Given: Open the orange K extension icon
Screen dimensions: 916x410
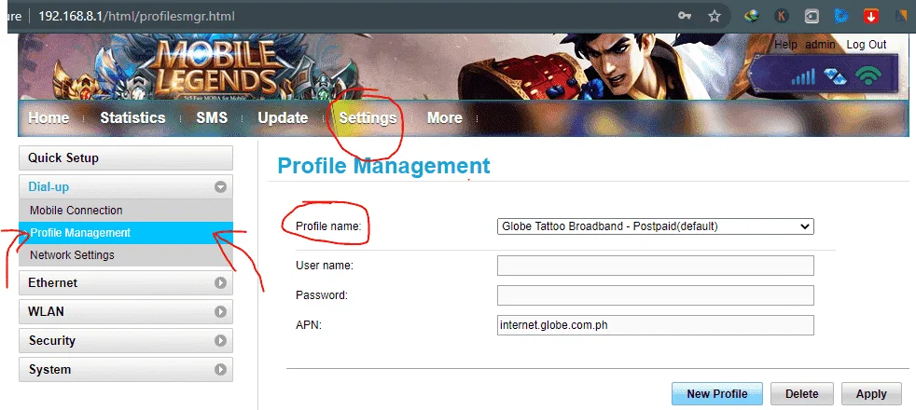Looking at the screenshot, I should pyautogui.click(x=781, y=16).
